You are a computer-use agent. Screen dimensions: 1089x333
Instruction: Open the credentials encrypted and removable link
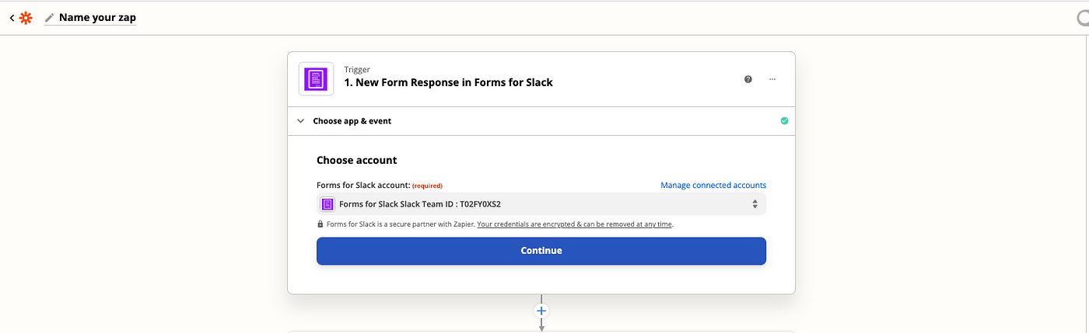575,224
